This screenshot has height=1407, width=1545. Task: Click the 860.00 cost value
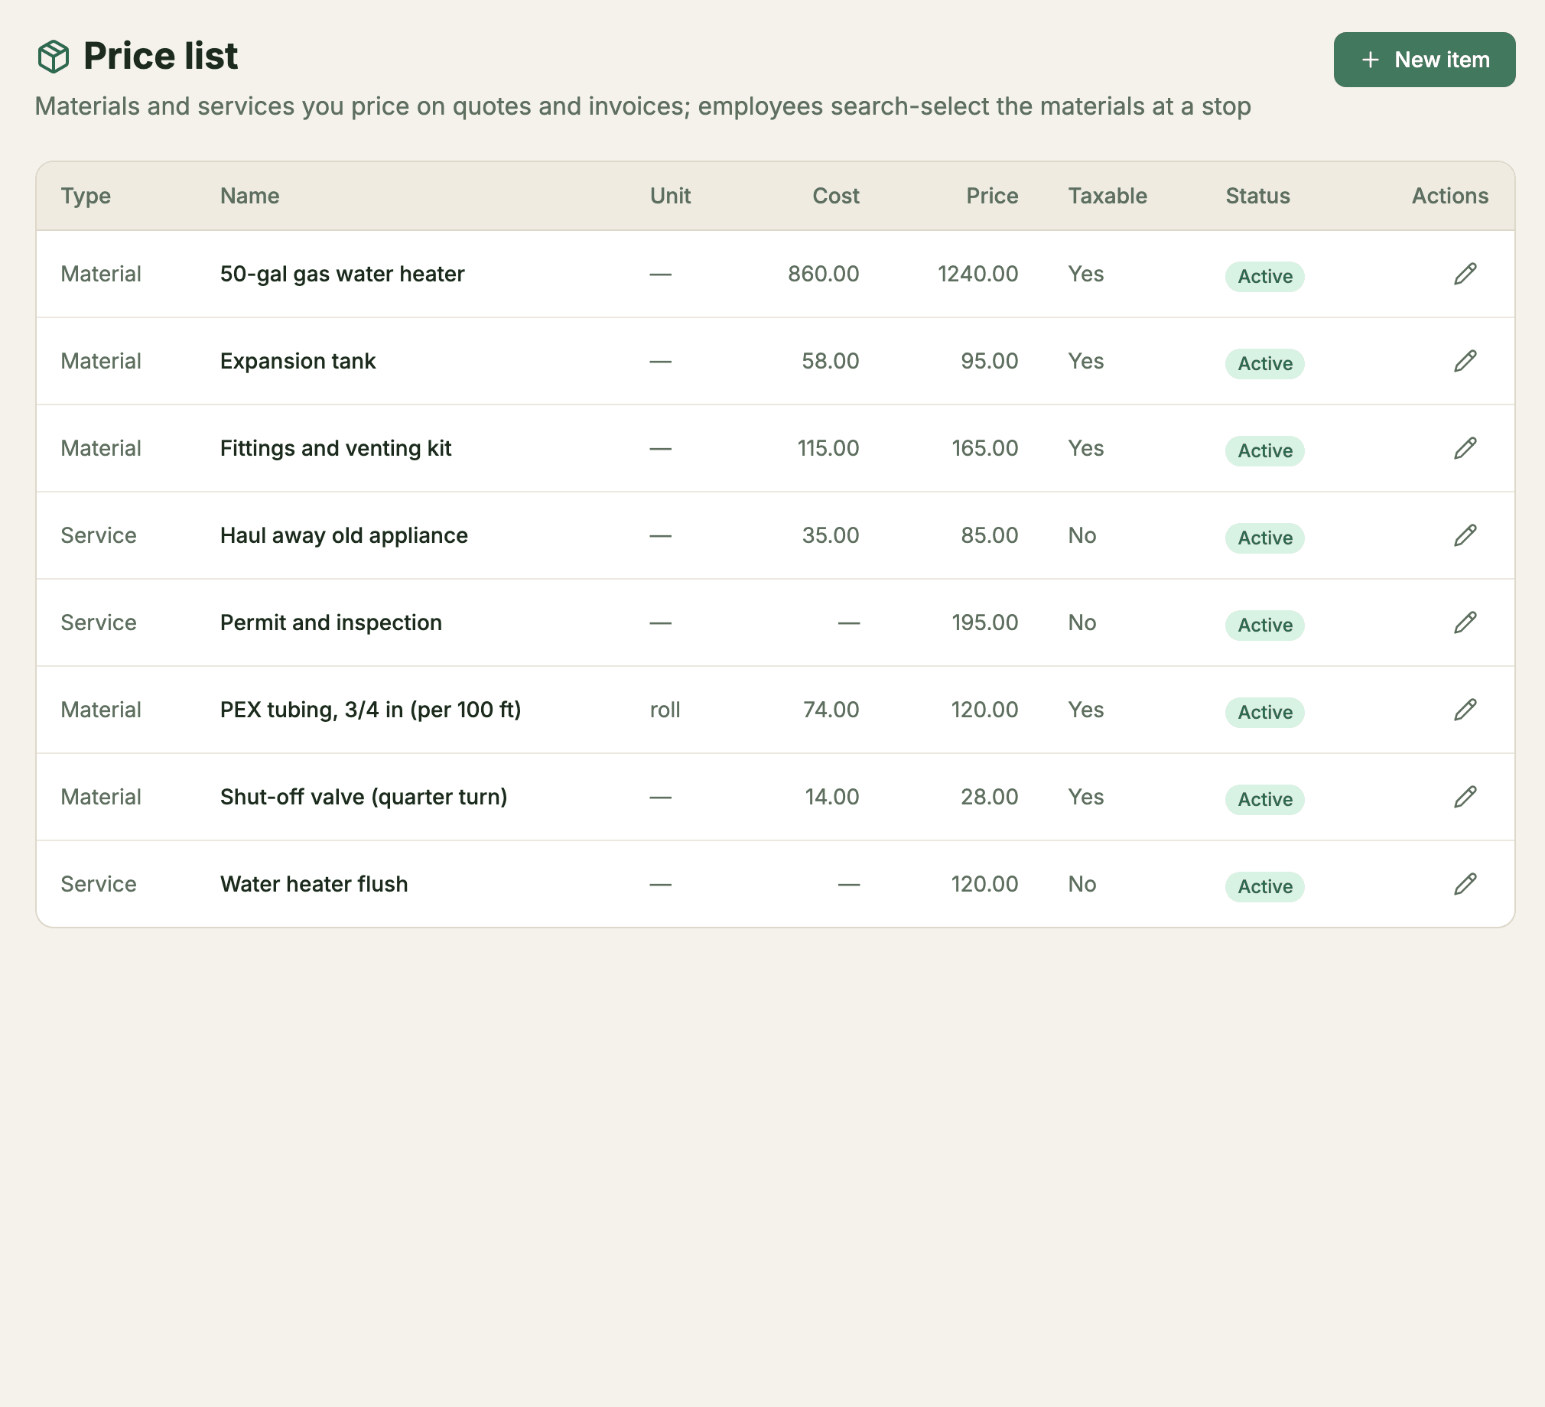pyautogui.click(x=823, y=275)
